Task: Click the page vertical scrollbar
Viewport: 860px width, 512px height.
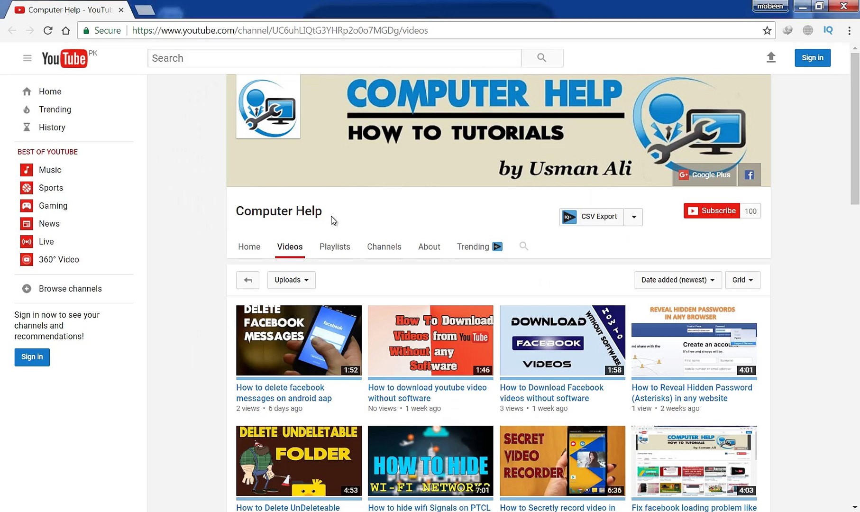Action: click(x=855, y=128)
